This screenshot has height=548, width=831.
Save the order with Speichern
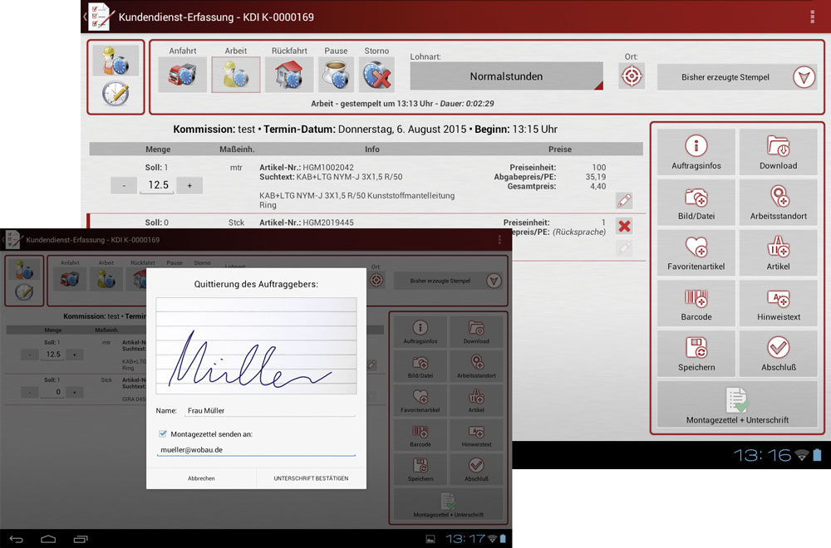(696, 353)
